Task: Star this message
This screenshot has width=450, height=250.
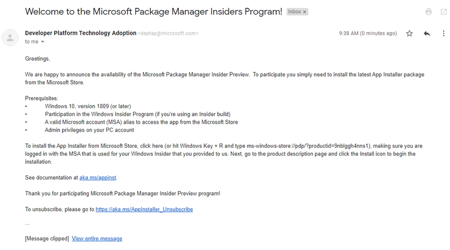Action: point(409,34)
